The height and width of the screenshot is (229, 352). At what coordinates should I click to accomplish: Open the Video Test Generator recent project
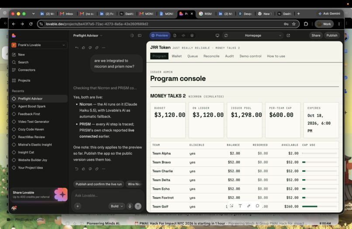coord(38,121)
